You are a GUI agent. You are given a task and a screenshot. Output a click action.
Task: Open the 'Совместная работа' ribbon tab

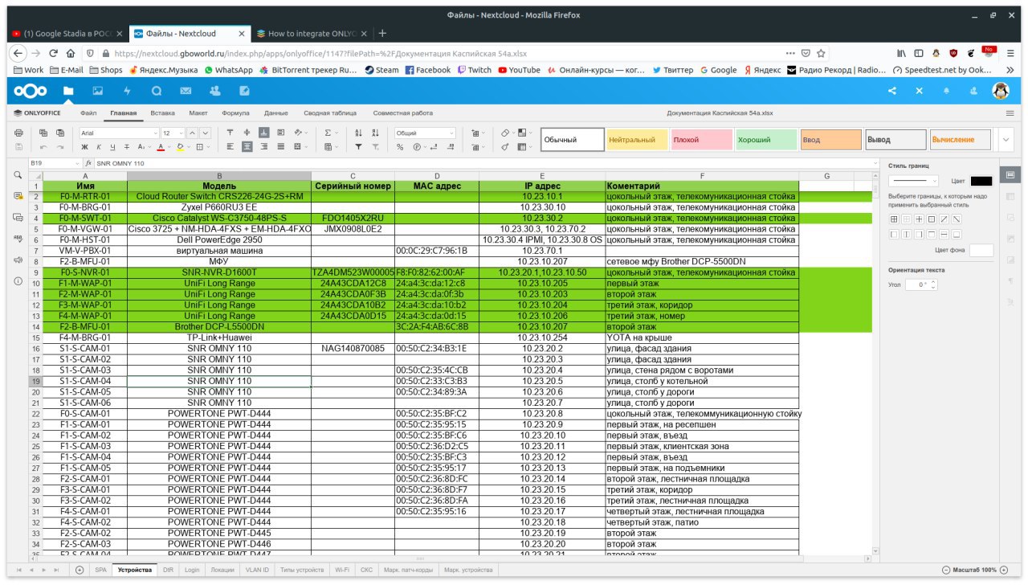pyautogui.click(x=403, y=113)
